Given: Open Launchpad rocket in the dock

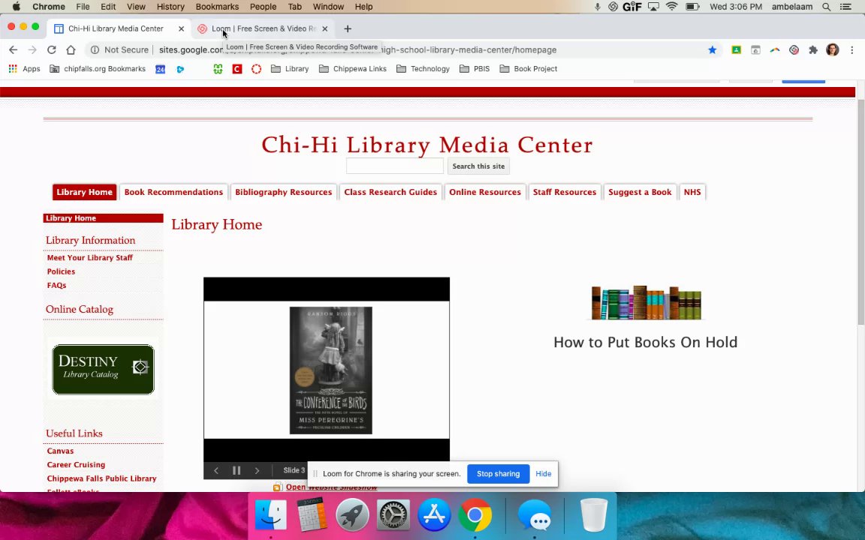Looking at the screenshot, I should tap(352, 514).
